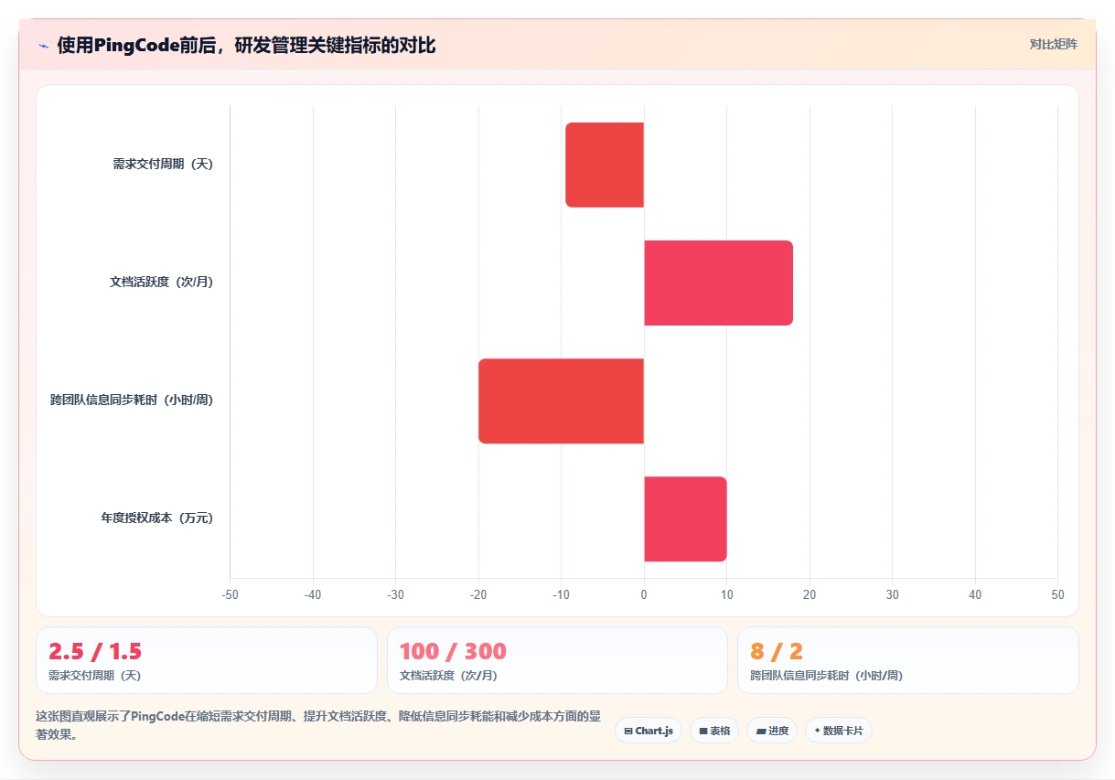
Task: Click the 年度授权成本 bar
Action: 685,518
